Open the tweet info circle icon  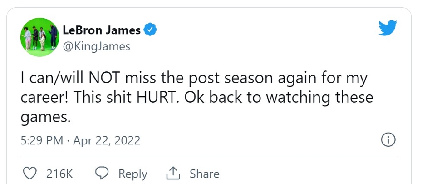(388, 140)
